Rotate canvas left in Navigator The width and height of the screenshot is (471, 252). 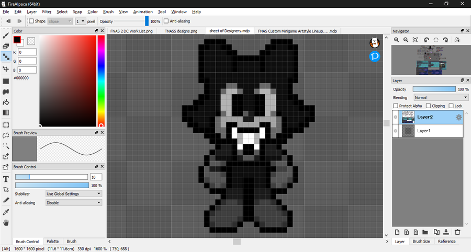[427, 40]
